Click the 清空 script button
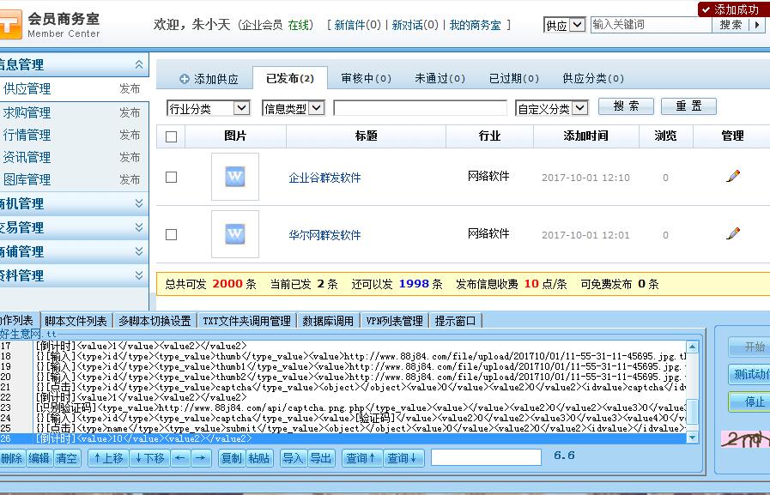 coord(66,458)
